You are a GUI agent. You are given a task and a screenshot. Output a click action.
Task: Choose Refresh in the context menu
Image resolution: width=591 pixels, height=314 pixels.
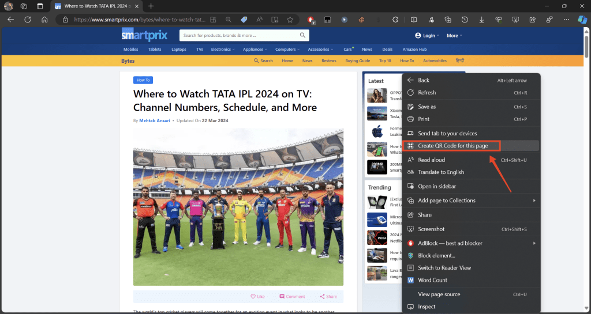pyautogui.click(x=471, y=93)
